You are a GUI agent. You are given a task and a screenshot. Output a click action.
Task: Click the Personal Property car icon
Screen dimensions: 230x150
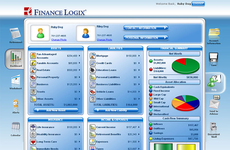click(x=33, y=77)
